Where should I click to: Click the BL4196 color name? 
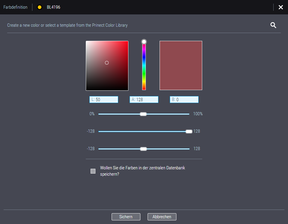(x=53, y=7)
